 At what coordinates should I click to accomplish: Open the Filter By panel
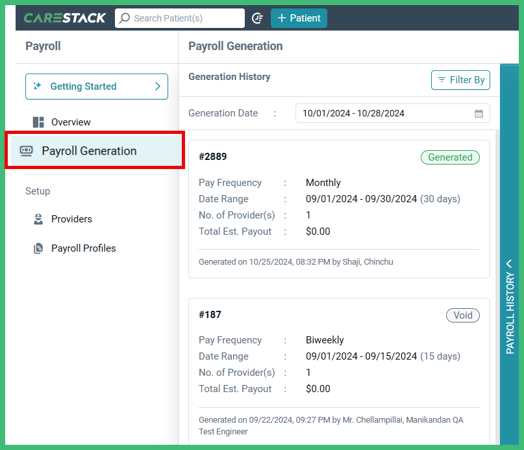460,80
